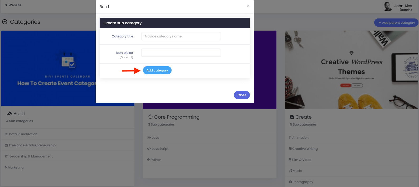The image size is (419, 187).
Task: Click John Alex profile avatar
Action: click(388, 6)
